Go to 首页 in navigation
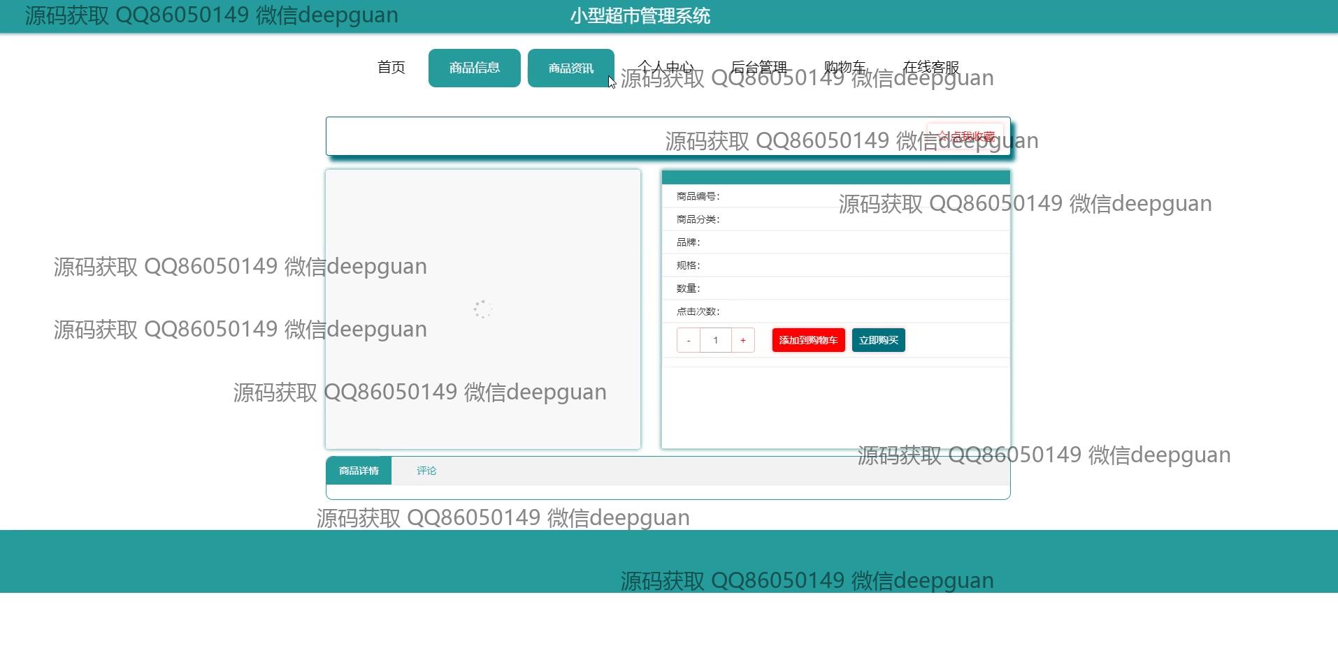Viewport: 1338px width, 648px height. coord(391,68)
